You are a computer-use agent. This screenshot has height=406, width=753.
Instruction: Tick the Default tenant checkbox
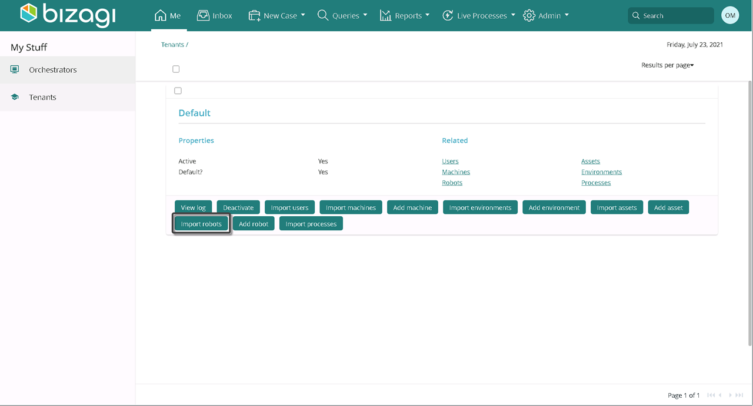click(x=178, y=90)
